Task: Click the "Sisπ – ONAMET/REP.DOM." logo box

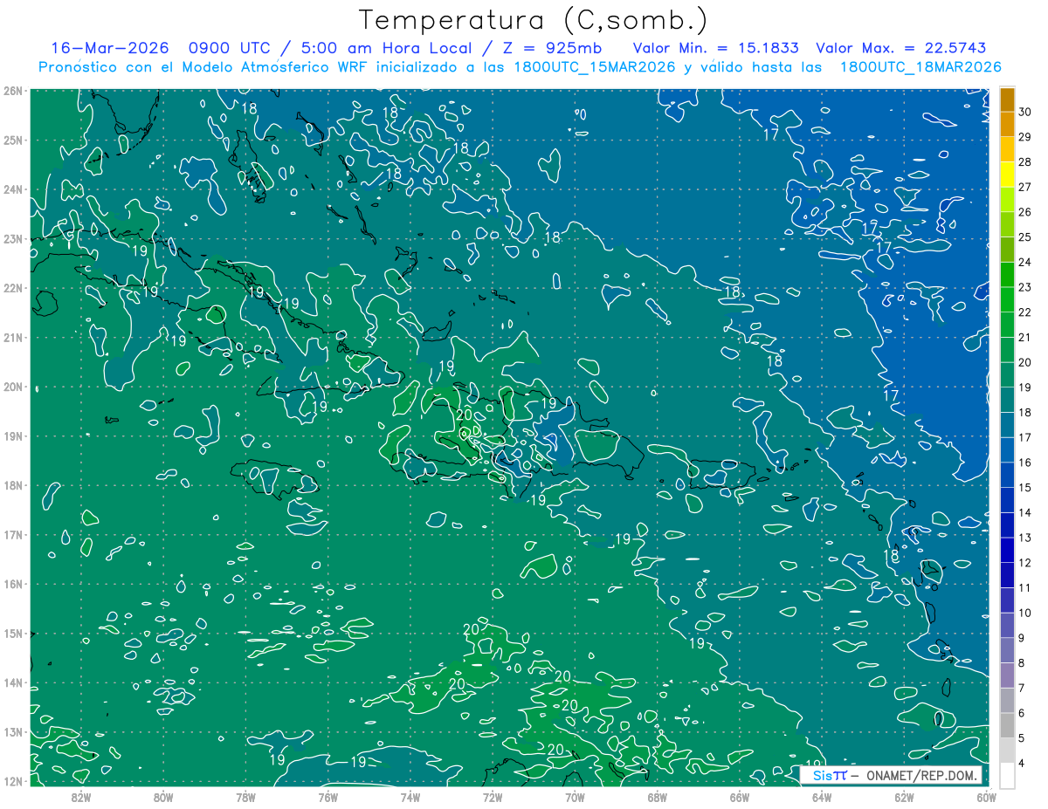Action: [x=891, y=776]
